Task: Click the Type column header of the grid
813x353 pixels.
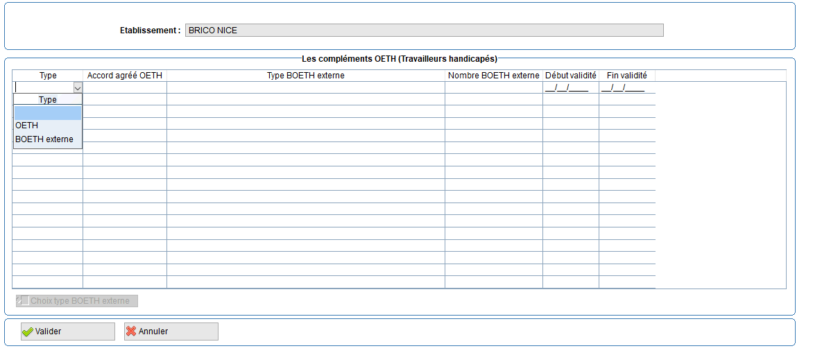Action: point(48,76)
